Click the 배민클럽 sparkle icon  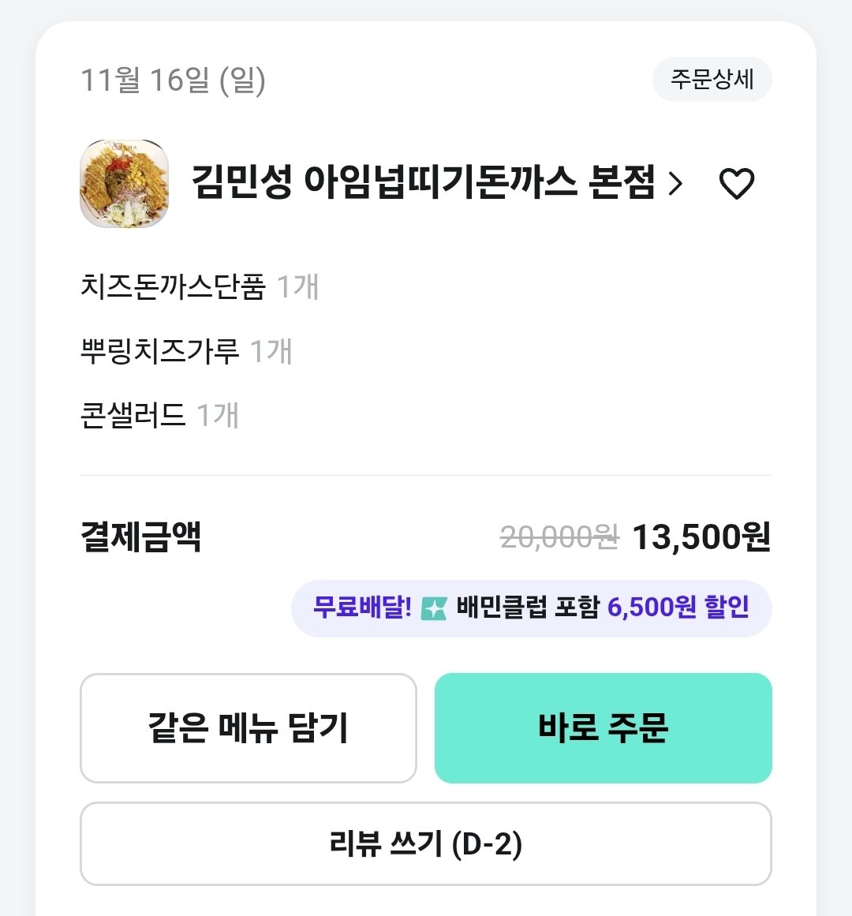coord(434,608)
